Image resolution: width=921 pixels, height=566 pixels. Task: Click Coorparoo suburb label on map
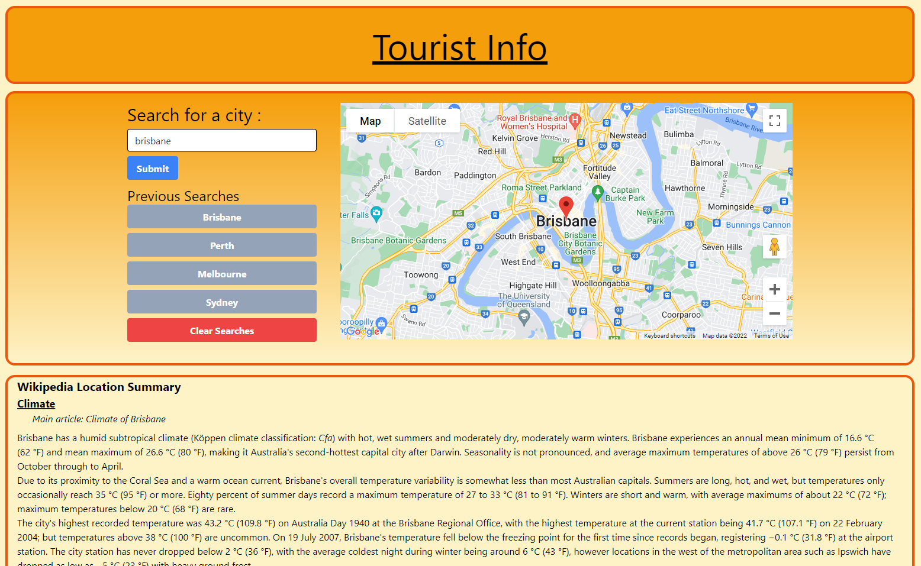click(681, 315)
